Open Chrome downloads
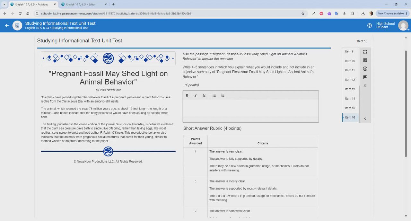The width and height of the screenshot is (411, 221). click(x=363, y=13)
